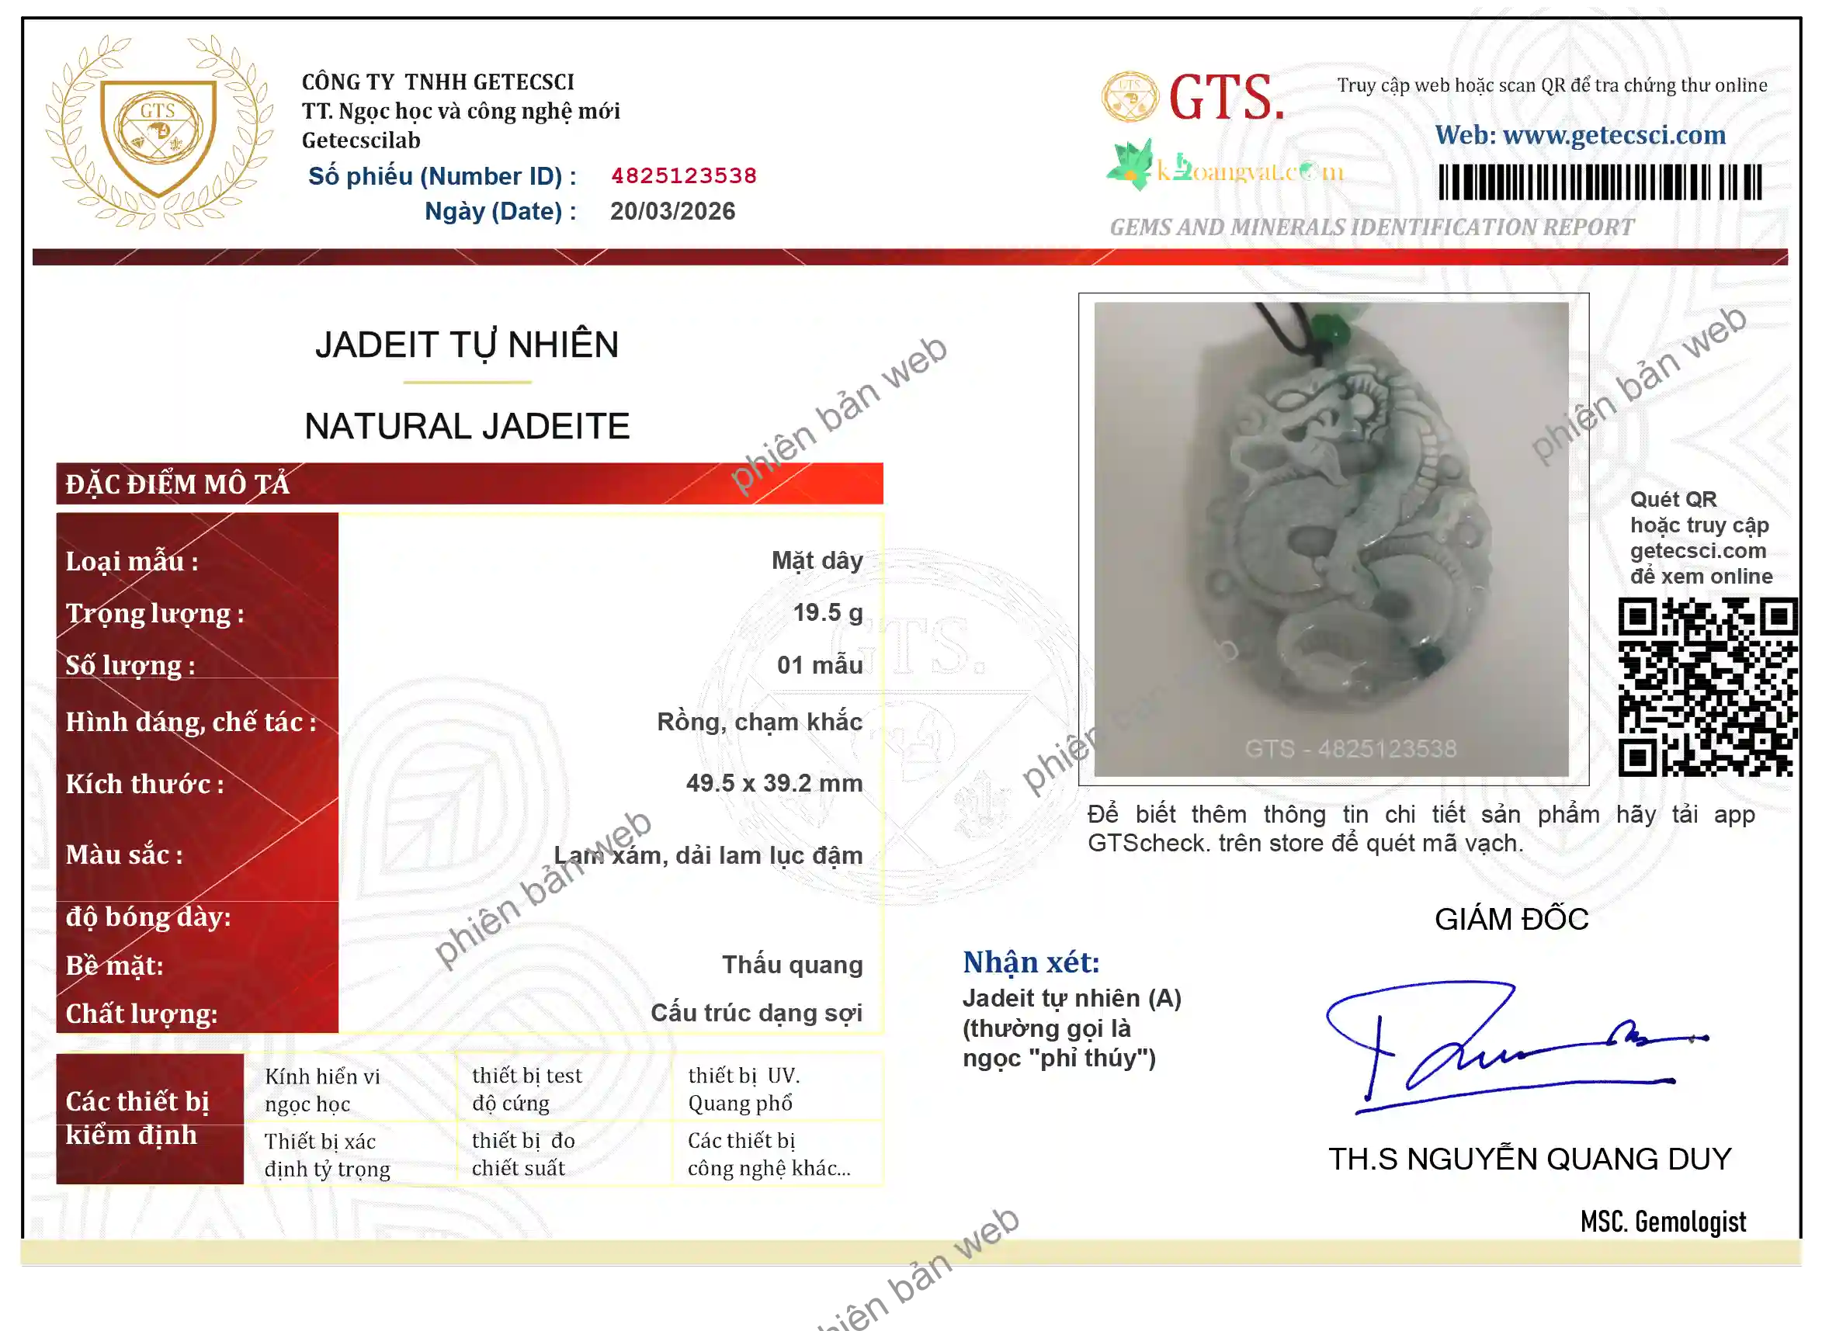Click the small gold GTS emblem
The height and width of the screenshot is (1331, 1822).
[1130, 97]
